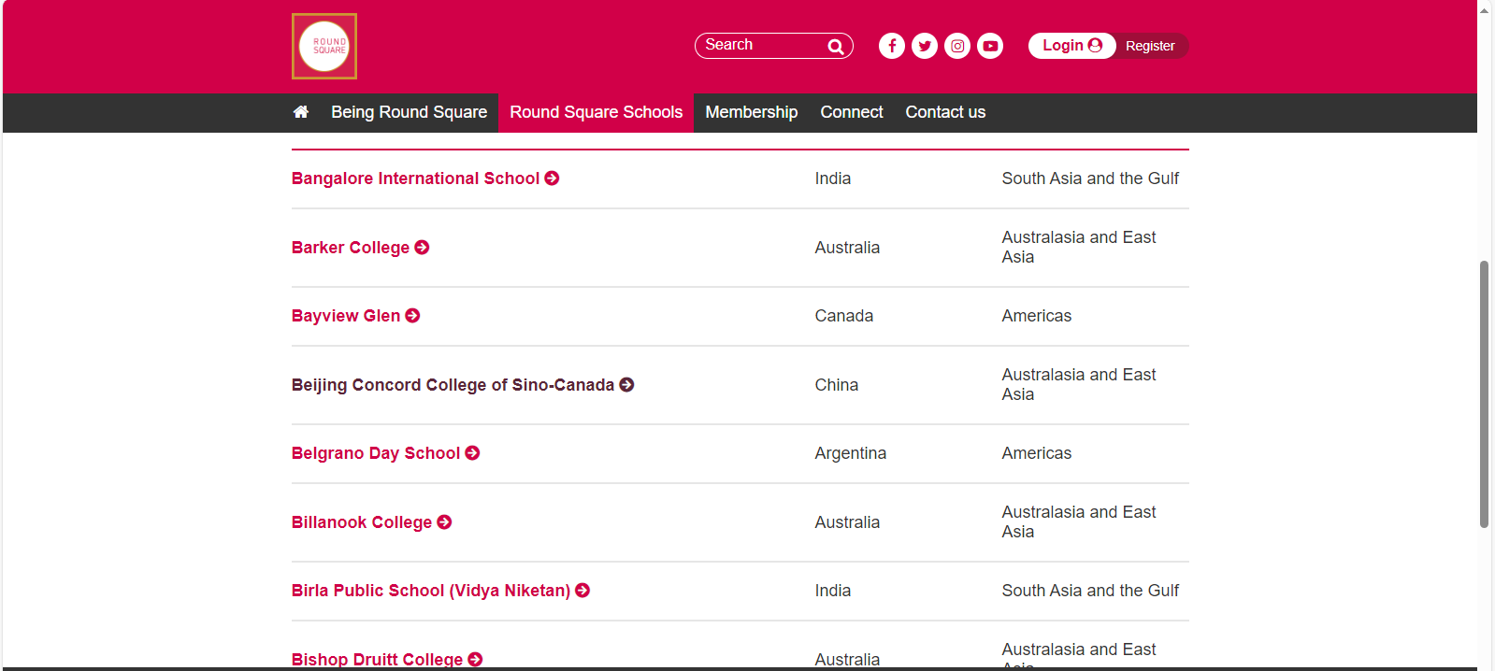Click arrow icon beside Billanook College
The image size is (1495, 671).
[x=444, y=522]
